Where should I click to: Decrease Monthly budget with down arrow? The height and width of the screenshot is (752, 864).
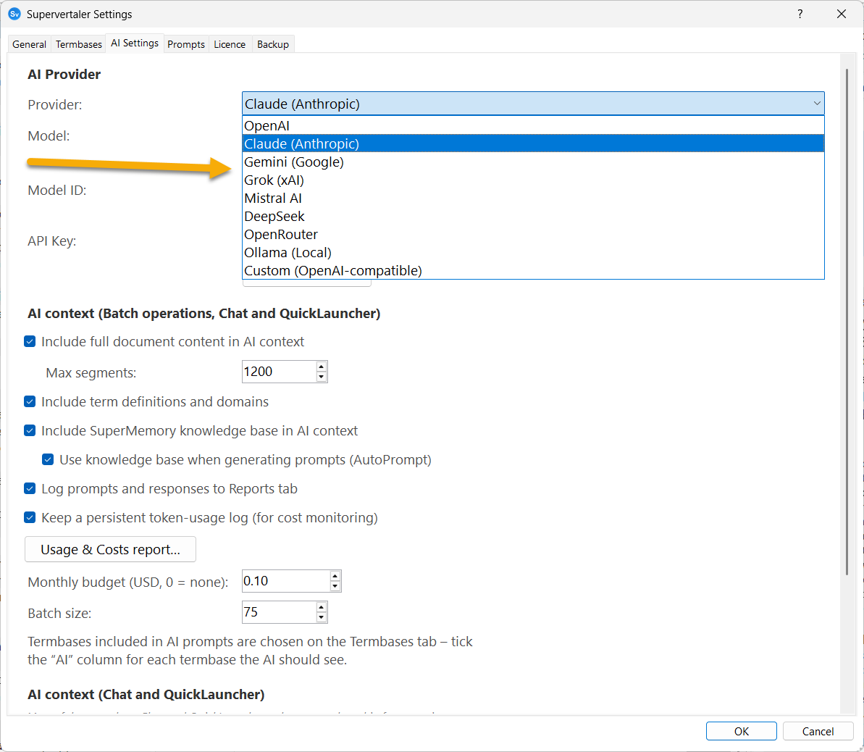pyautogui.click(x=335, y=587)
